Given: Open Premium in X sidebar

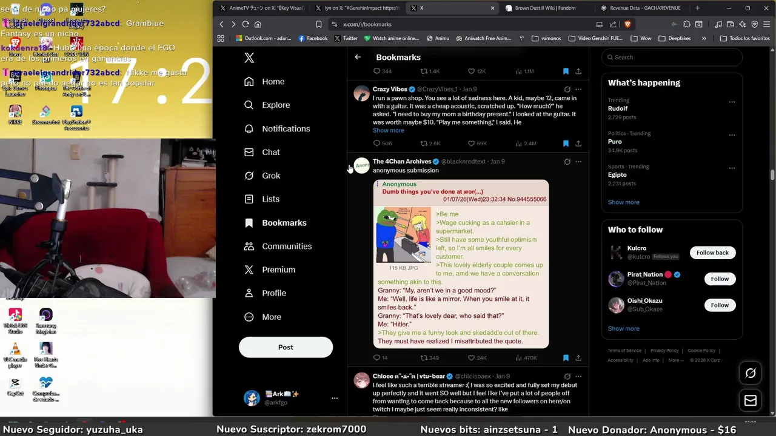Looking at the screenshot, I should pos(269,269).
